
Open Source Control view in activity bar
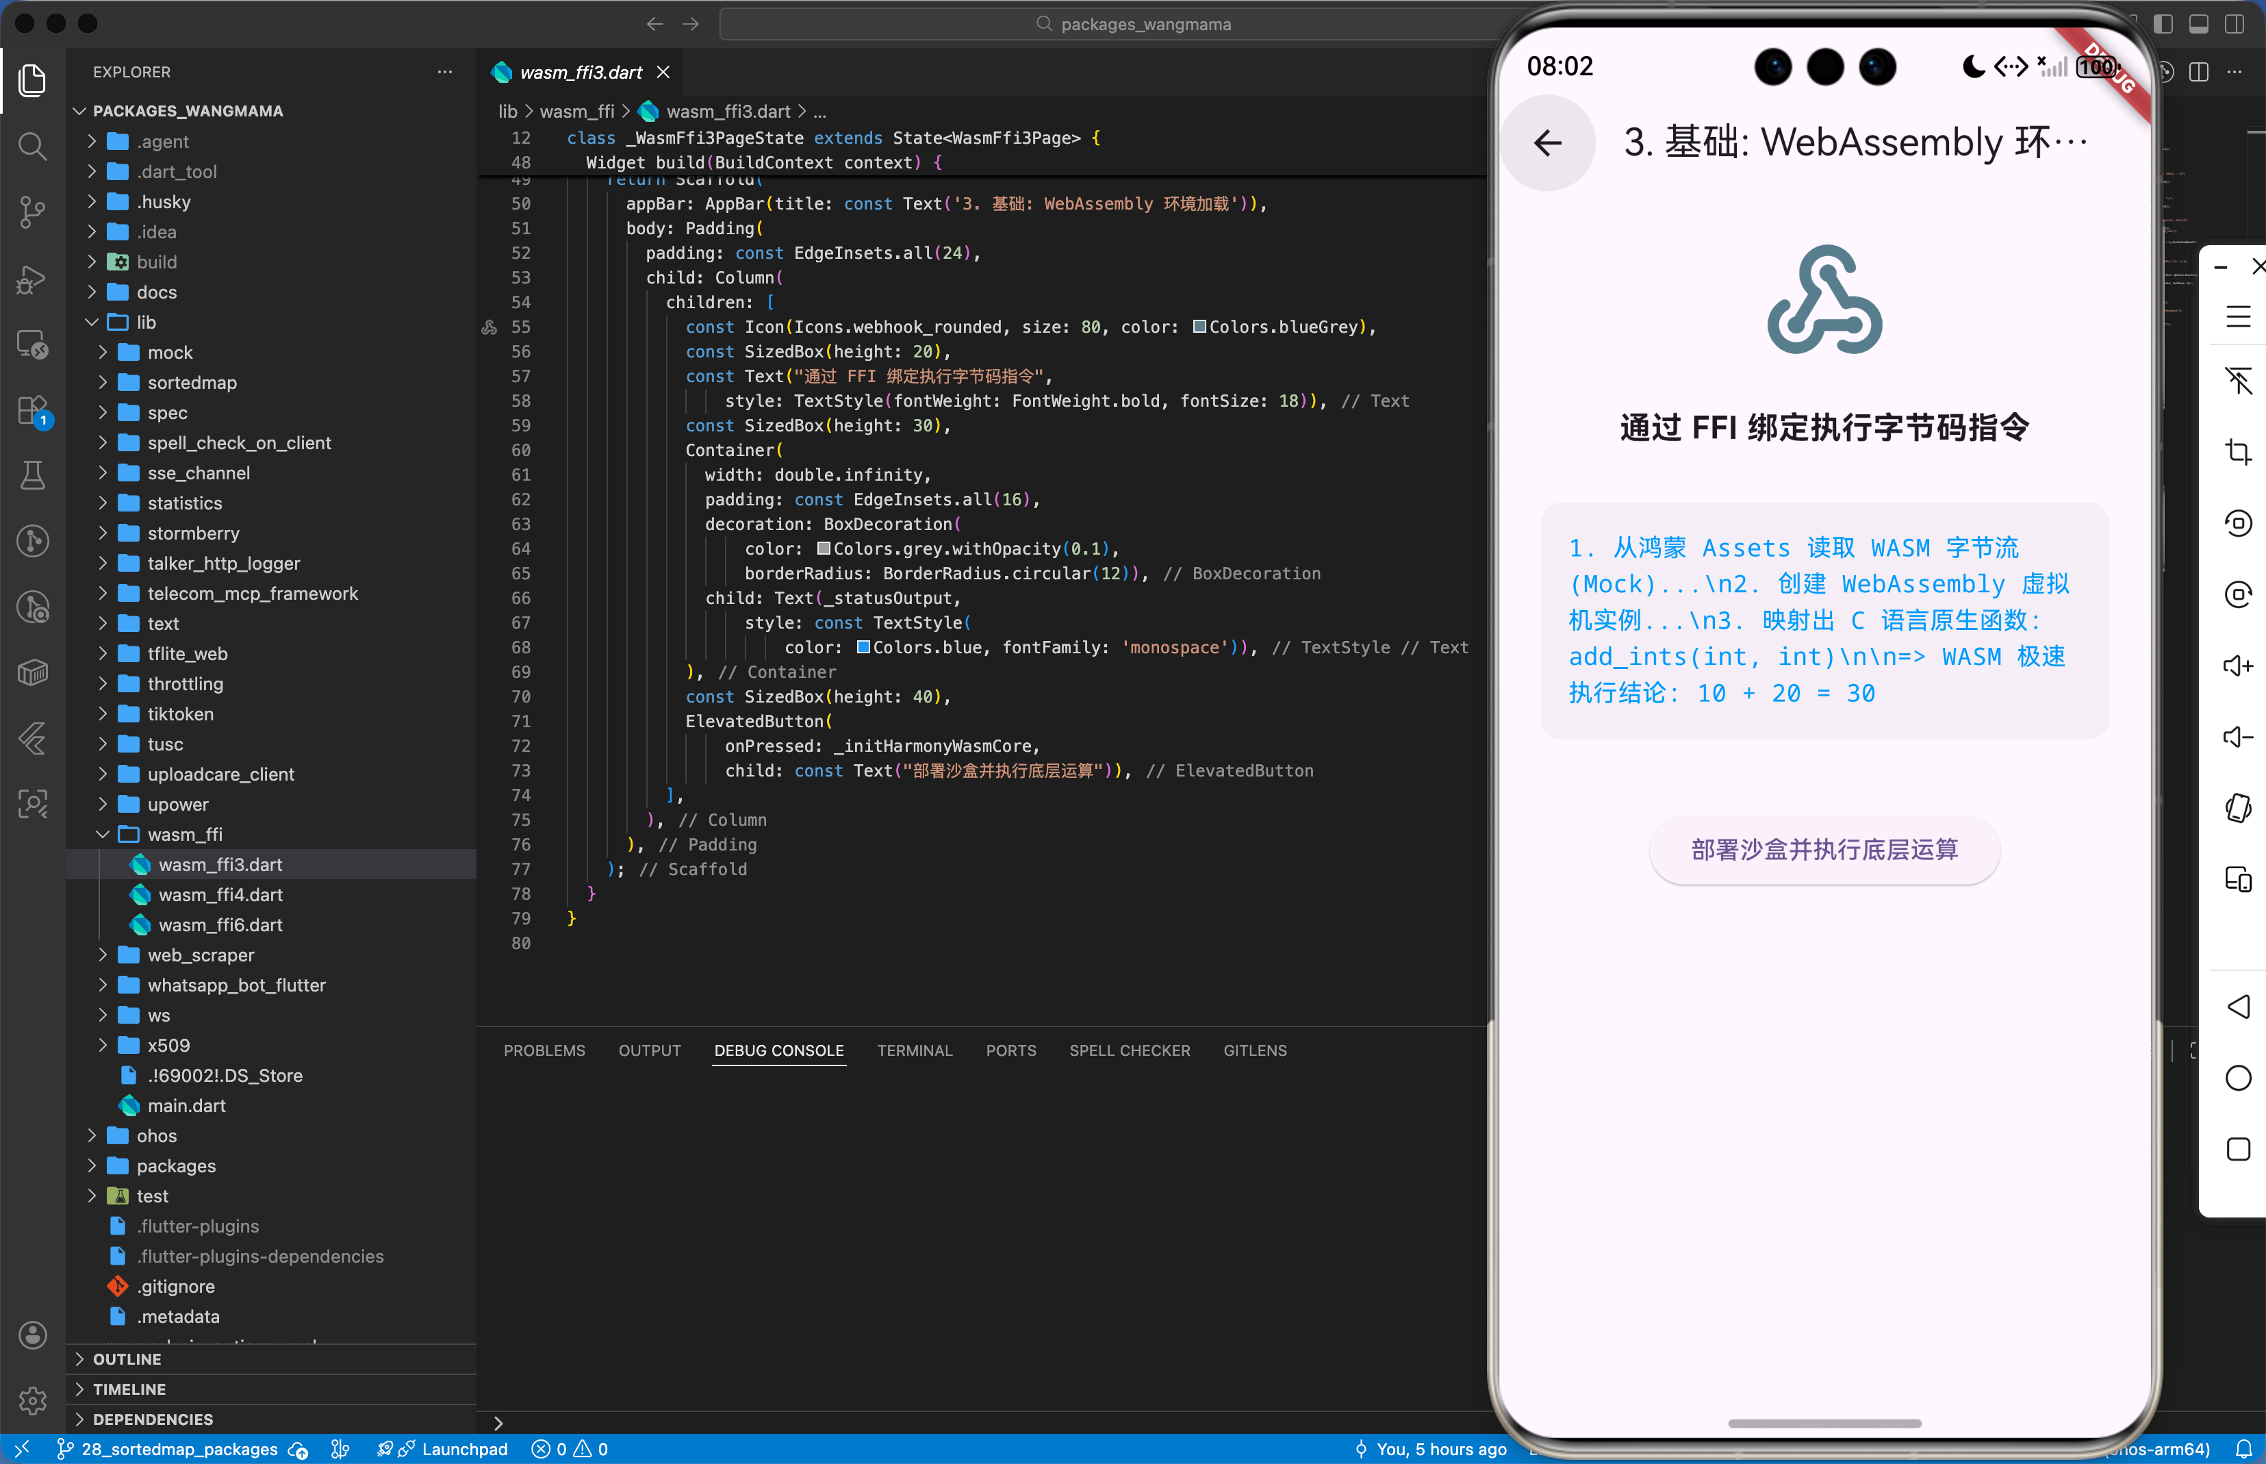pyautogui.click(x=32, y=212)
